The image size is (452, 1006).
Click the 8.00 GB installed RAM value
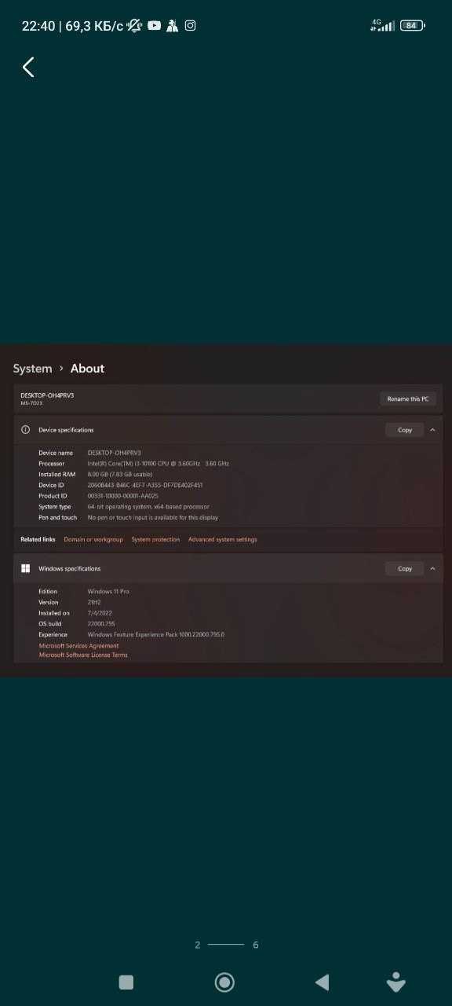coord(120,475)
